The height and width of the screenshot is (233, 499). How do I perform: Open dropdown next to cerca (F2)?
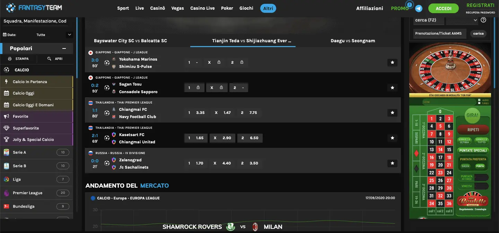pyautogui.click(x=462, y=20)
